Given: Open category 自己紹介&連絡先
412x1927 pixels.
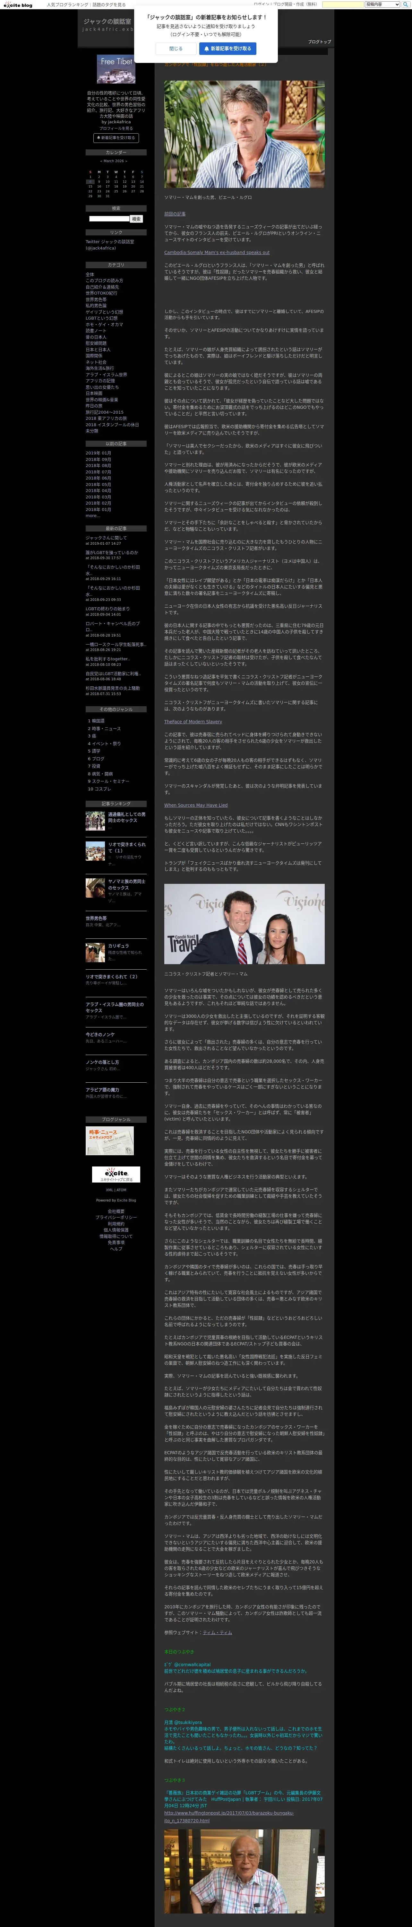Looking at the screenshot, I should tap(102, 287).
